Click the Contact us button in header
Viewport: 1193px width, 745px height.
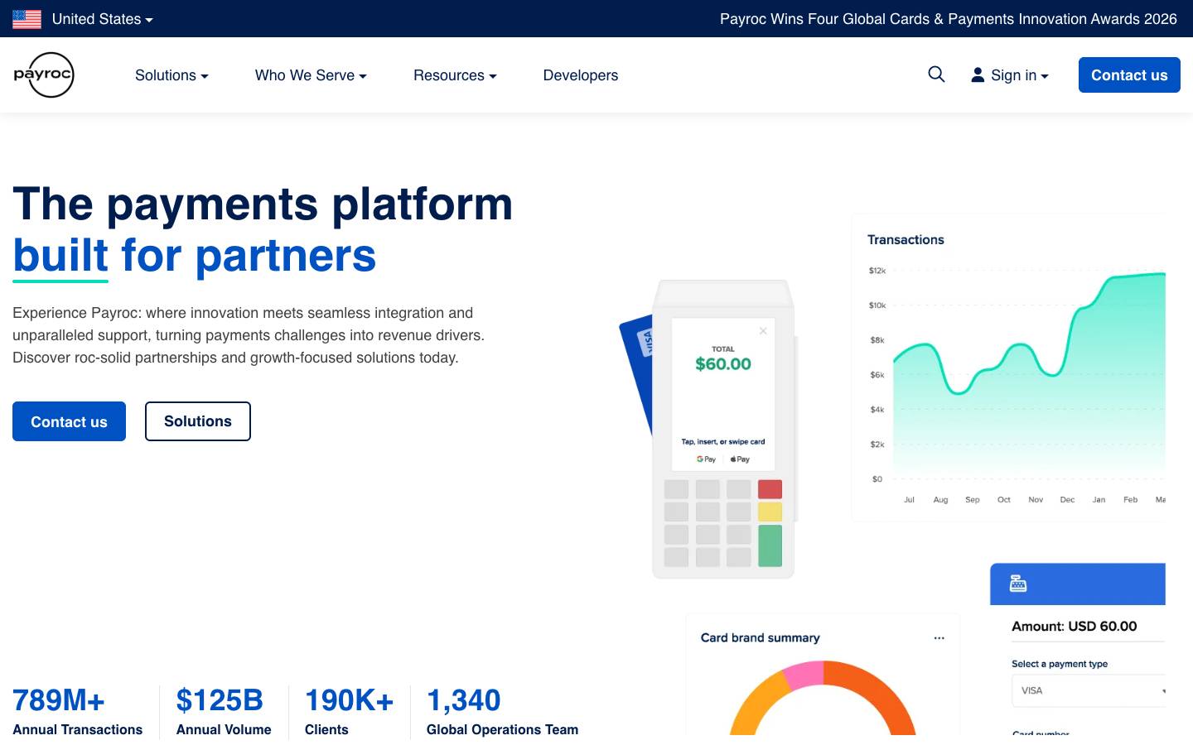(x=1129, y=75)
